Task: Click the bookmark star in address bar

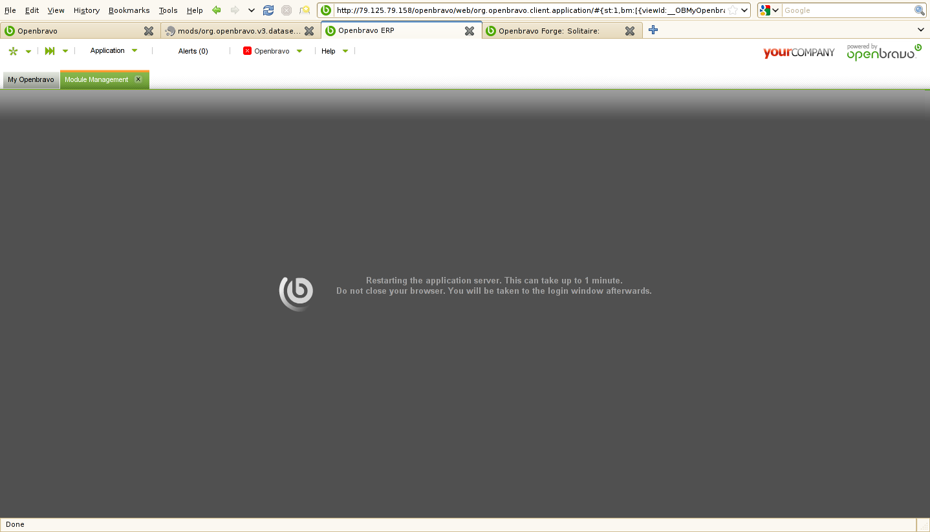Action: pyautogui.click(x=733, y=10)
